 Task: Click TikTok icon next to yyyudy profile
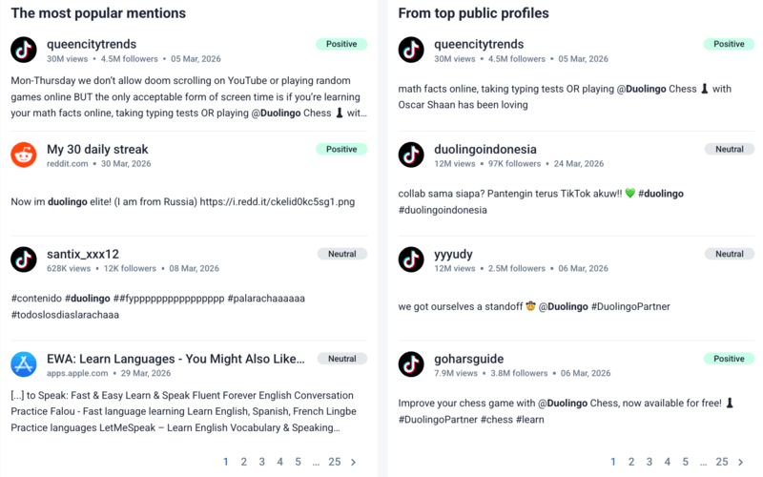411,259
